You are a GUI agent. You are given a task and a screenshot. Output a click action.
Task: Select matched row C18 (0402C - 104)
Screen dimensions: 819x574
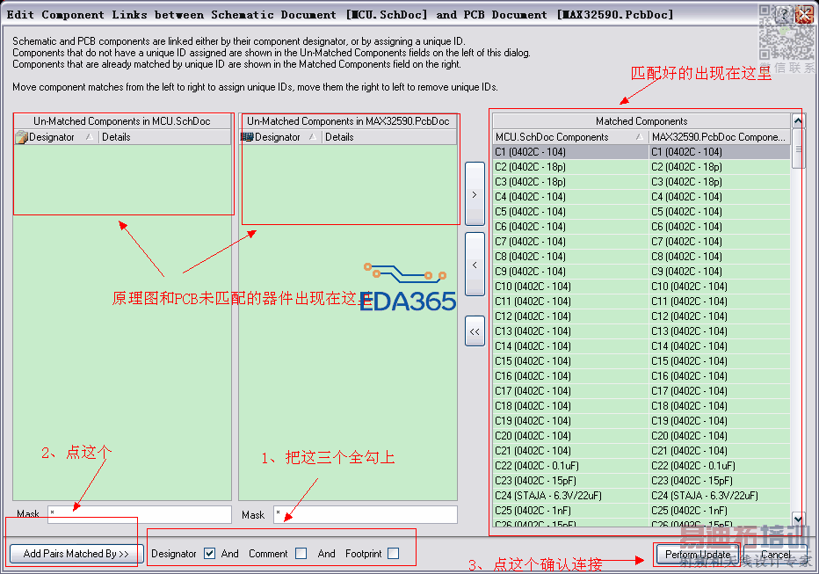[641, 406]
